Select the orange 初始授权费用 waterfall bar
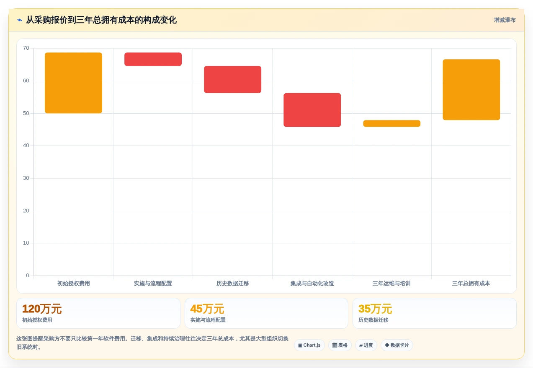 tap(73, 83)
